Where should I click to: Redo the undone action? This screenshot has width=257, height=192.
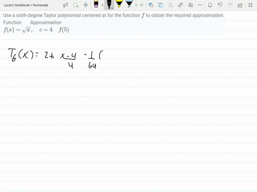coord(230,5)
